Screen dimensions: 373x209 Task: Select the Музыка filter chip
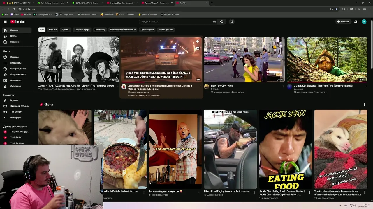pyautogui.click(x=53, y=30)
